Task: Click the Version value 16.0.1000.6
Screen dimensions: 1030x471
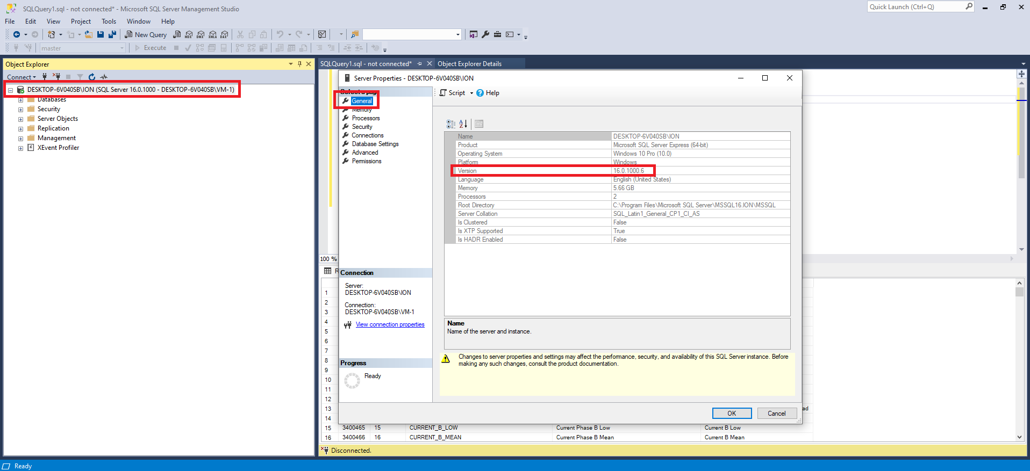Action: 628,171
